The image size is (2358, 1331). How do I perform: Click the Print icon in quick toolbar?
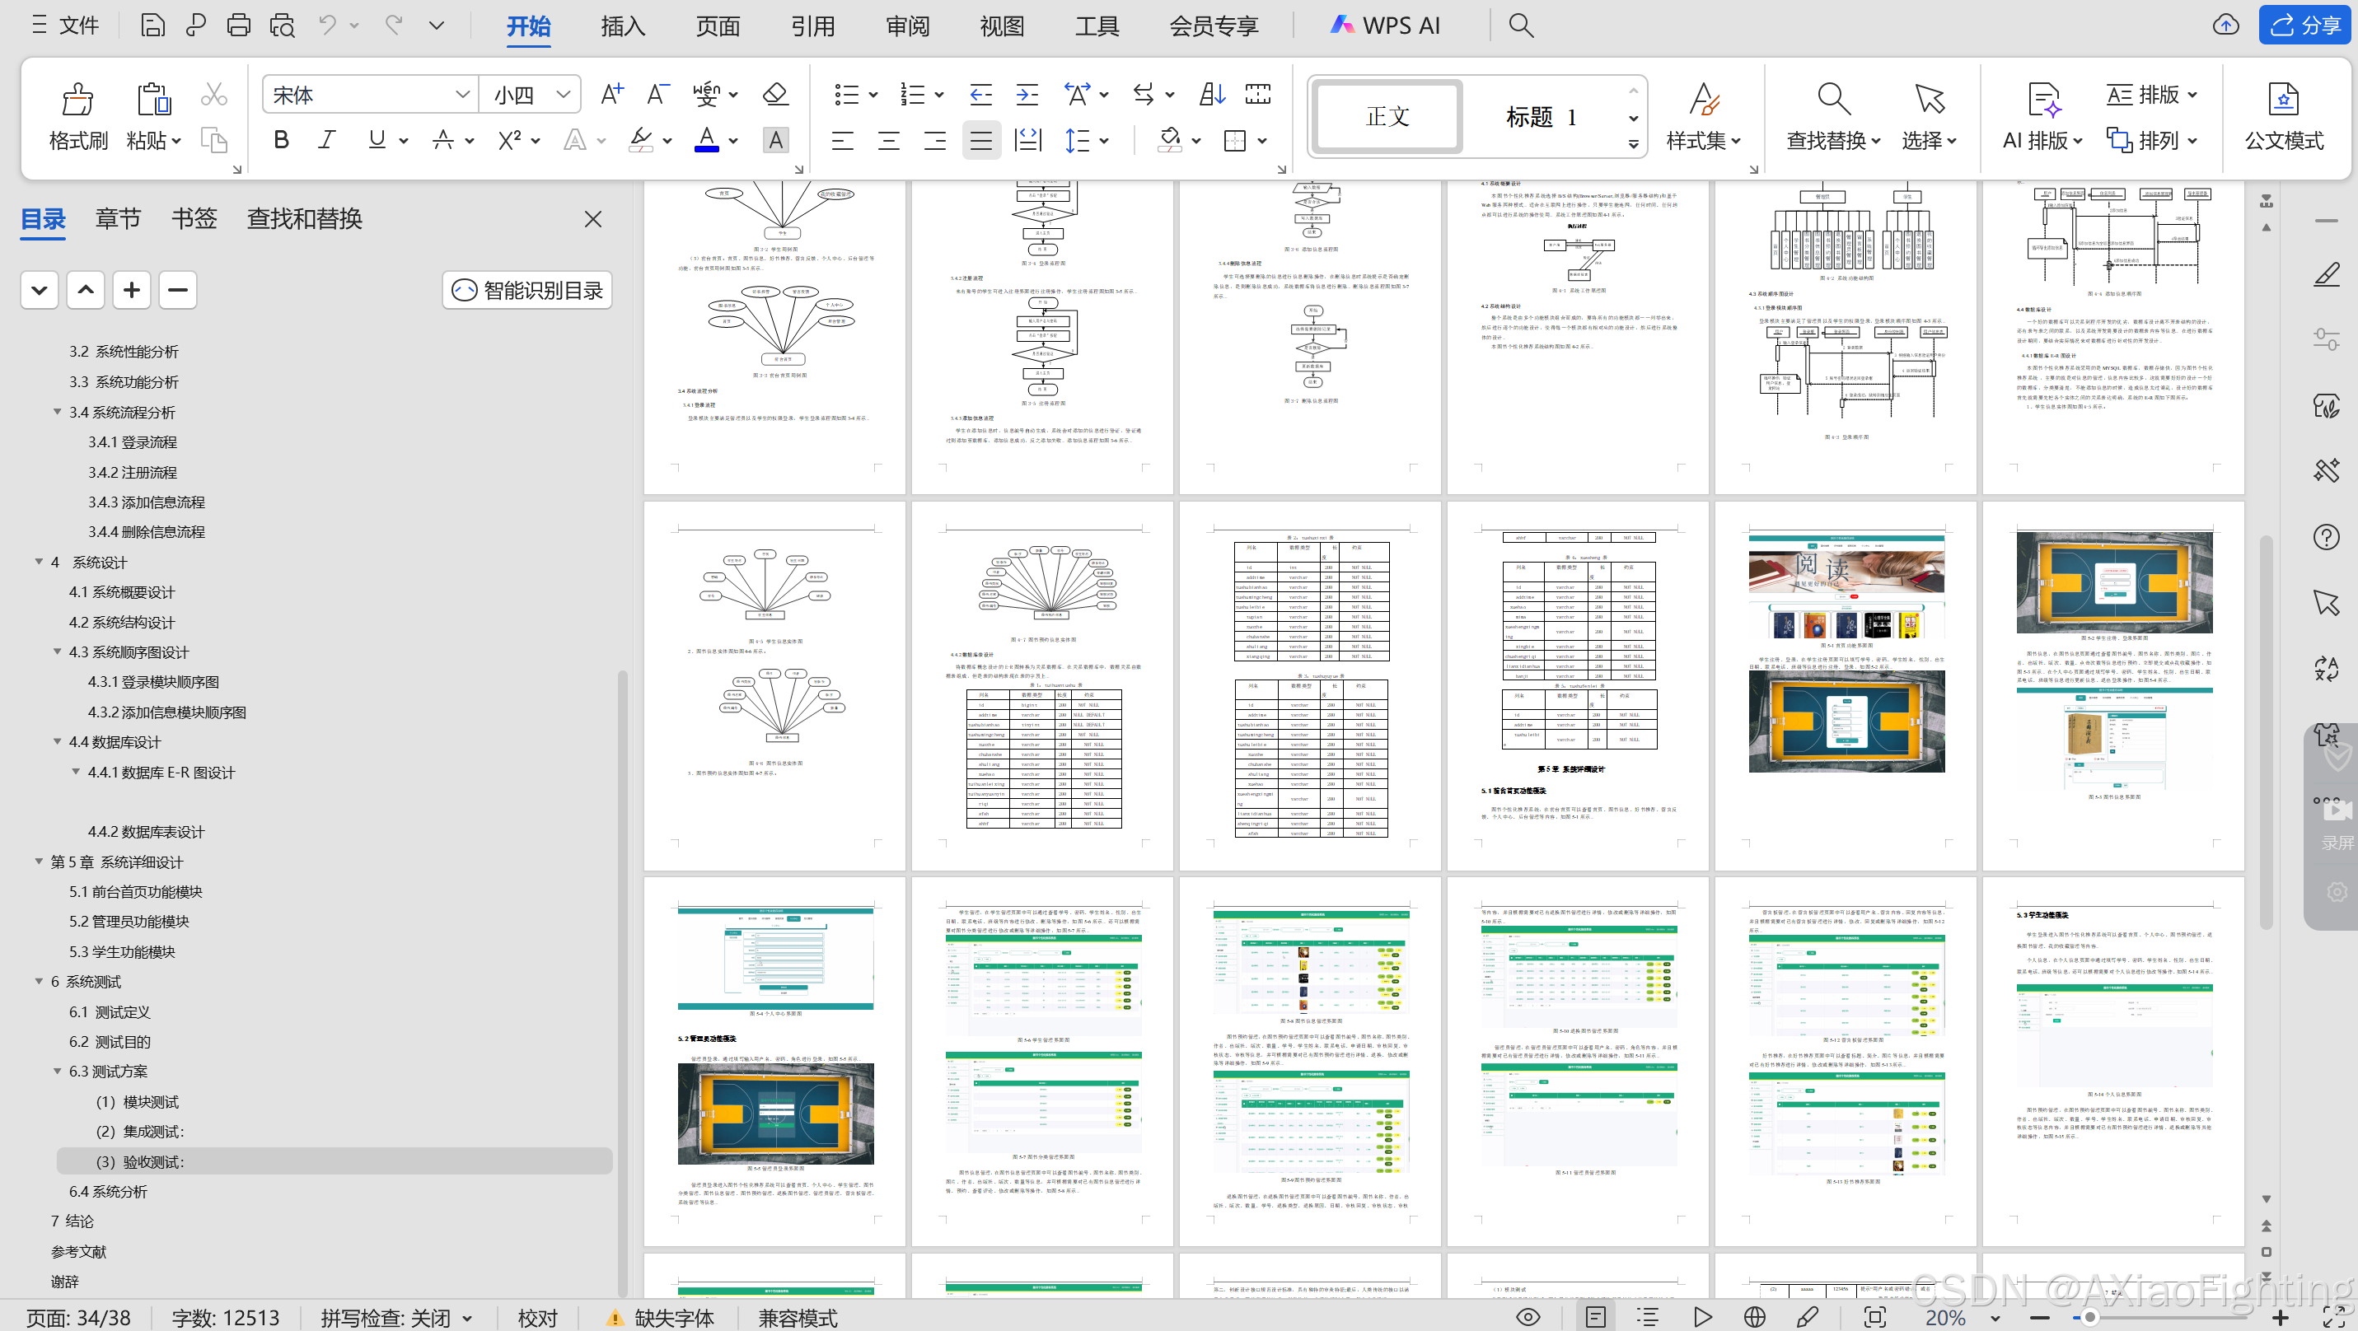pyautogui.click(x=239, y=25)
